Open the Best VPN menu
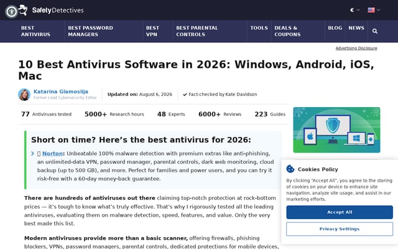Image resolution: width=398 pixels, height=249 pixels. [152, 31]
